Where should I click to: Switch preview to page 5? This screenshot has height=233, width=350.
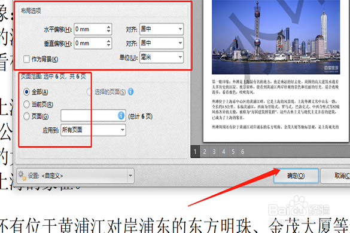click(233, 152)
